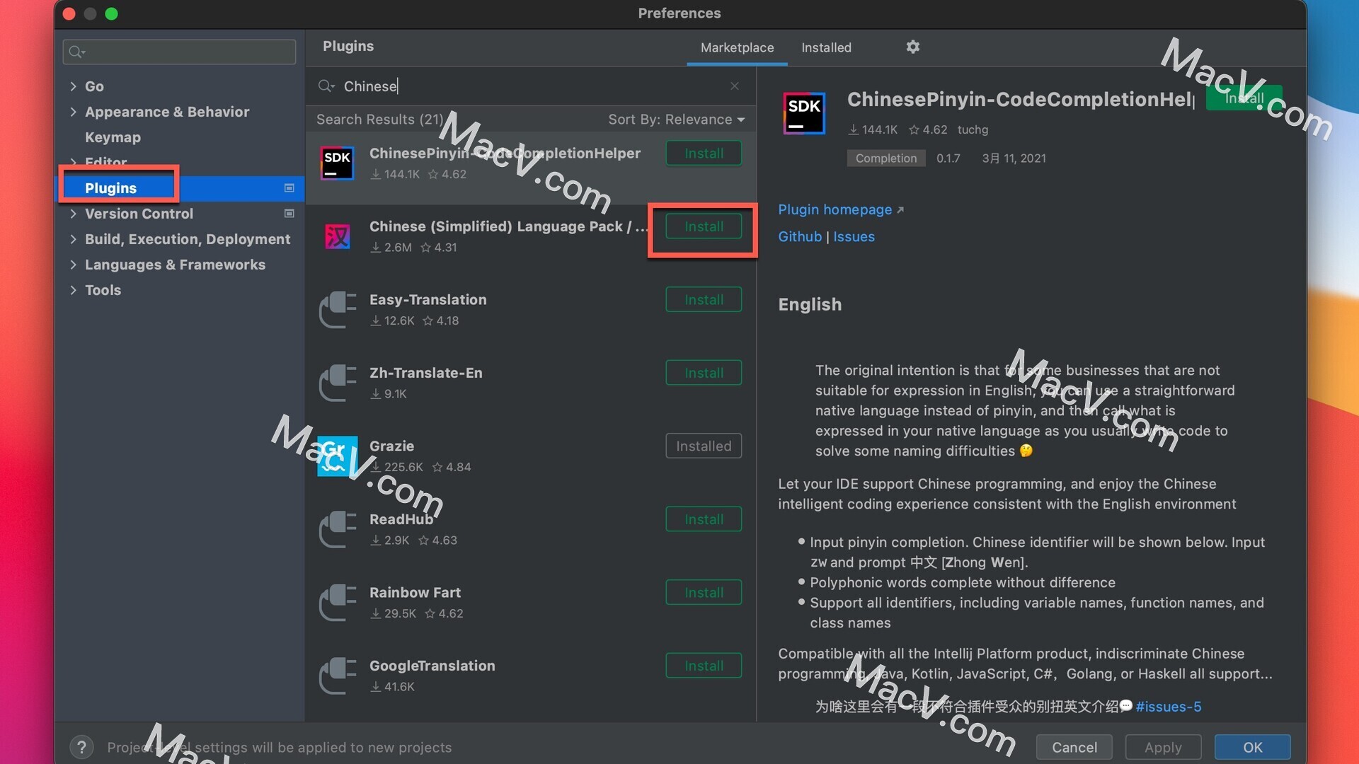Open search history magnifier in plugin search

pos(326,86)
